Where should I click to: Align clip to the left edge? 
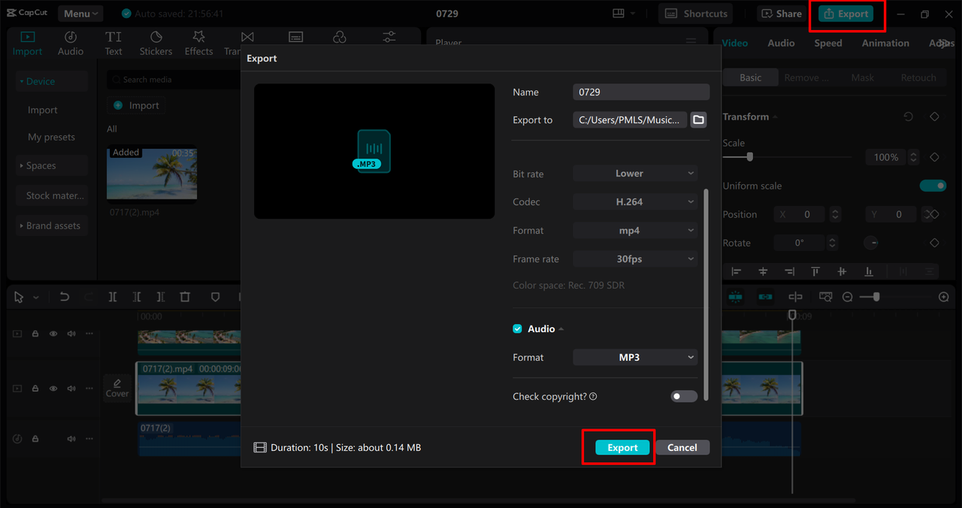point(737,271)
